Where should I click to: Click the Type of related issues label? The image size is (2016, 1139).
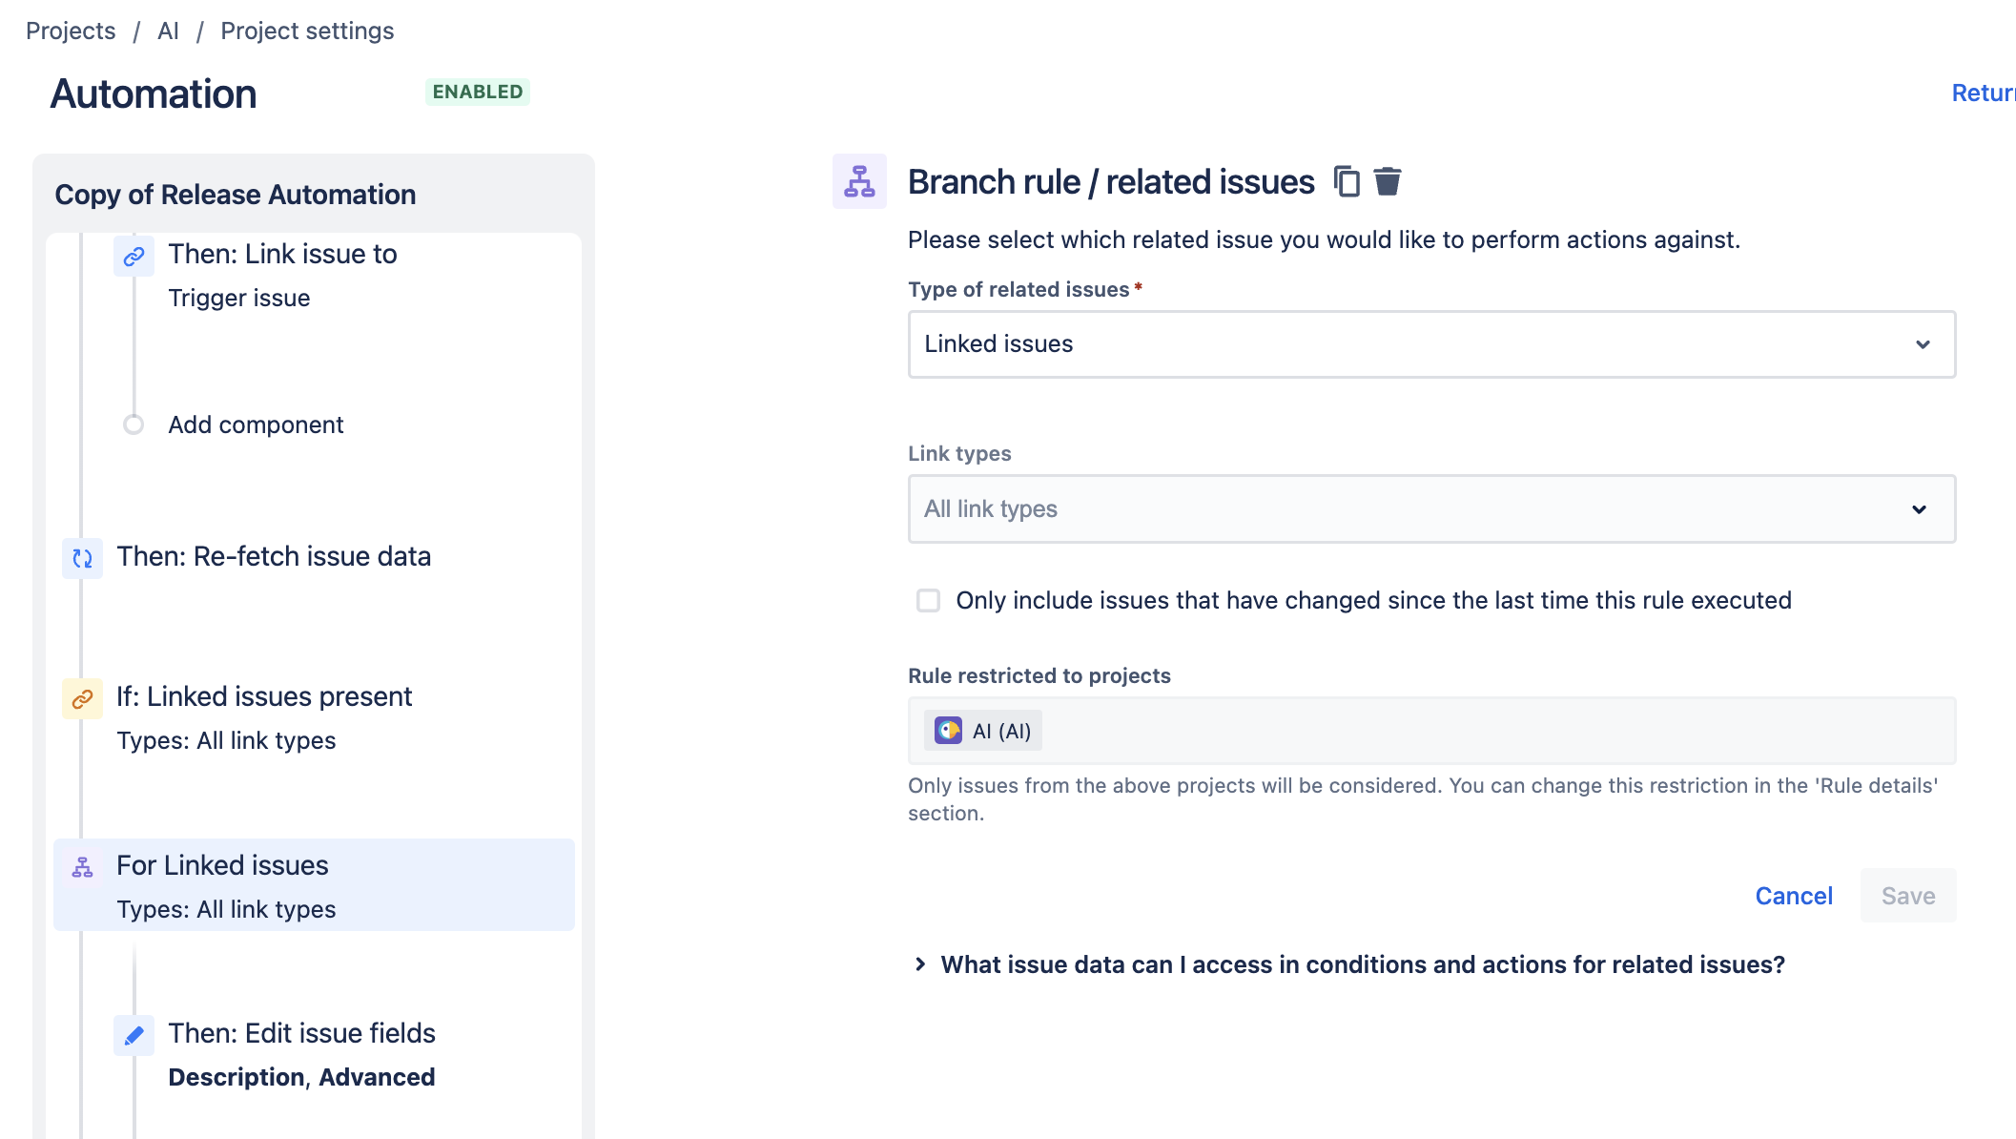tap(1018, 289)
